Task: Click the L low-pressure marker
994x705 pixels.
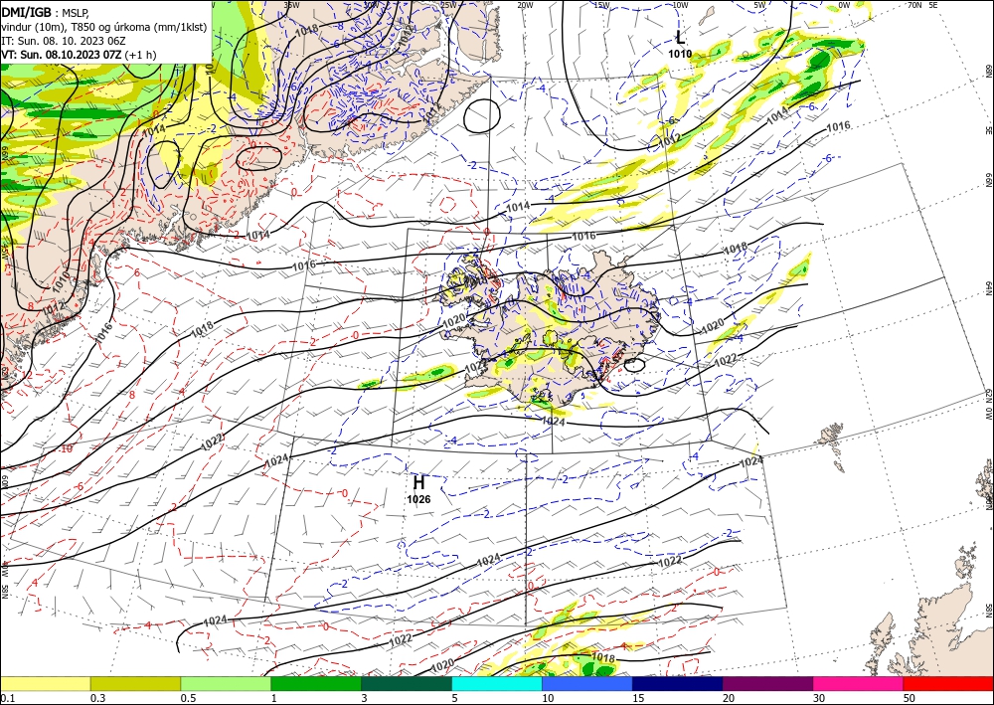Action: (x=680, y=37)
